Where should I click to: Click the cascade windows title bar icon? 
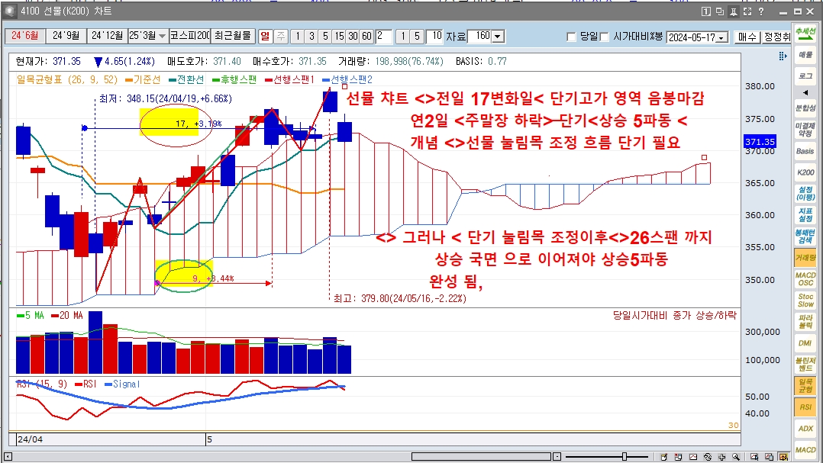point(720,11)
